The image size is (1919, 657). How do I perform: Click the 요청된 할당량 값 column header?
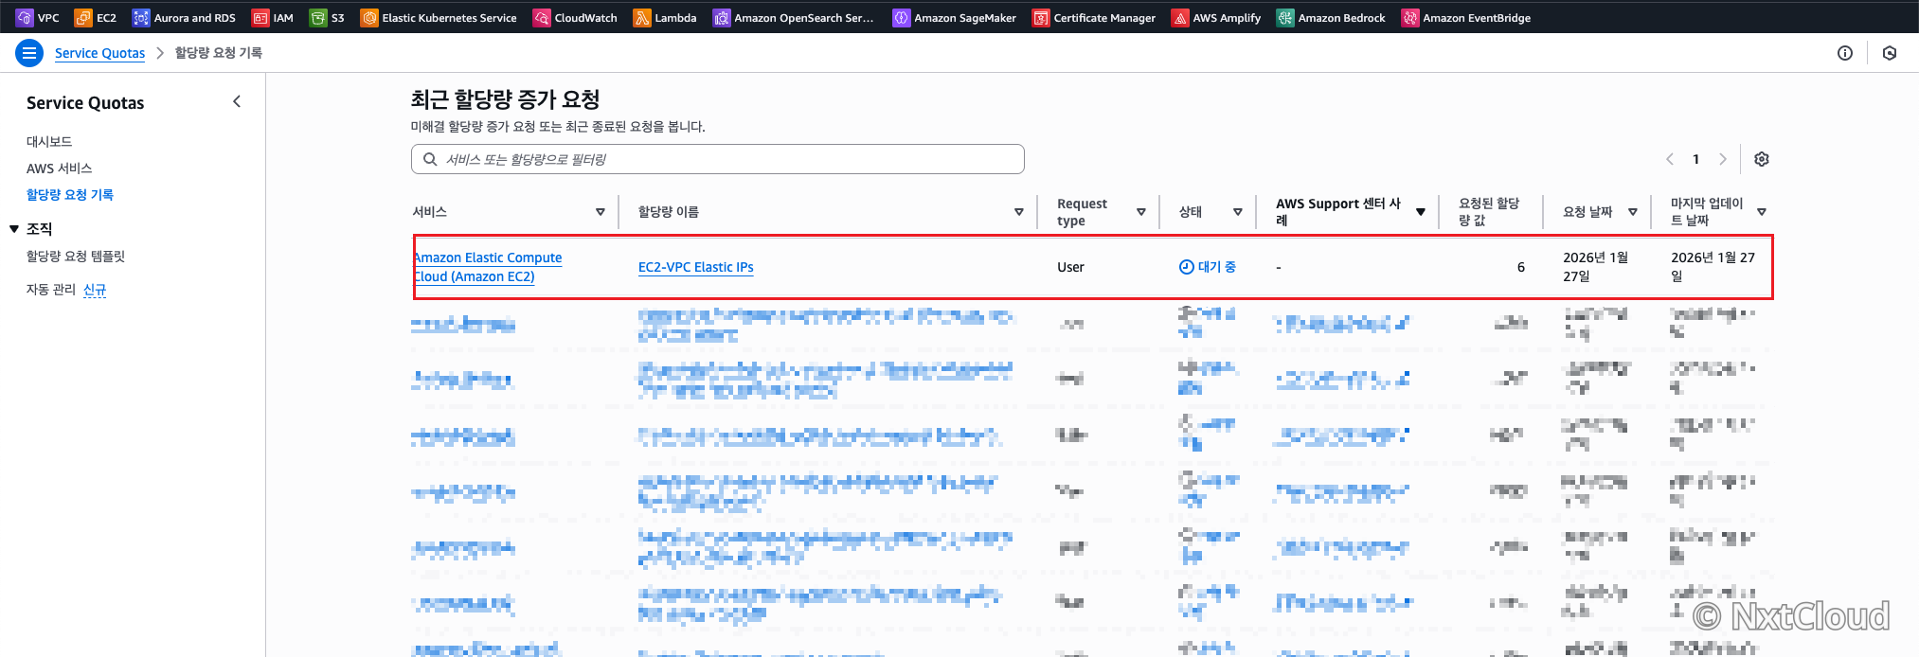click(x=1489, y=212)
